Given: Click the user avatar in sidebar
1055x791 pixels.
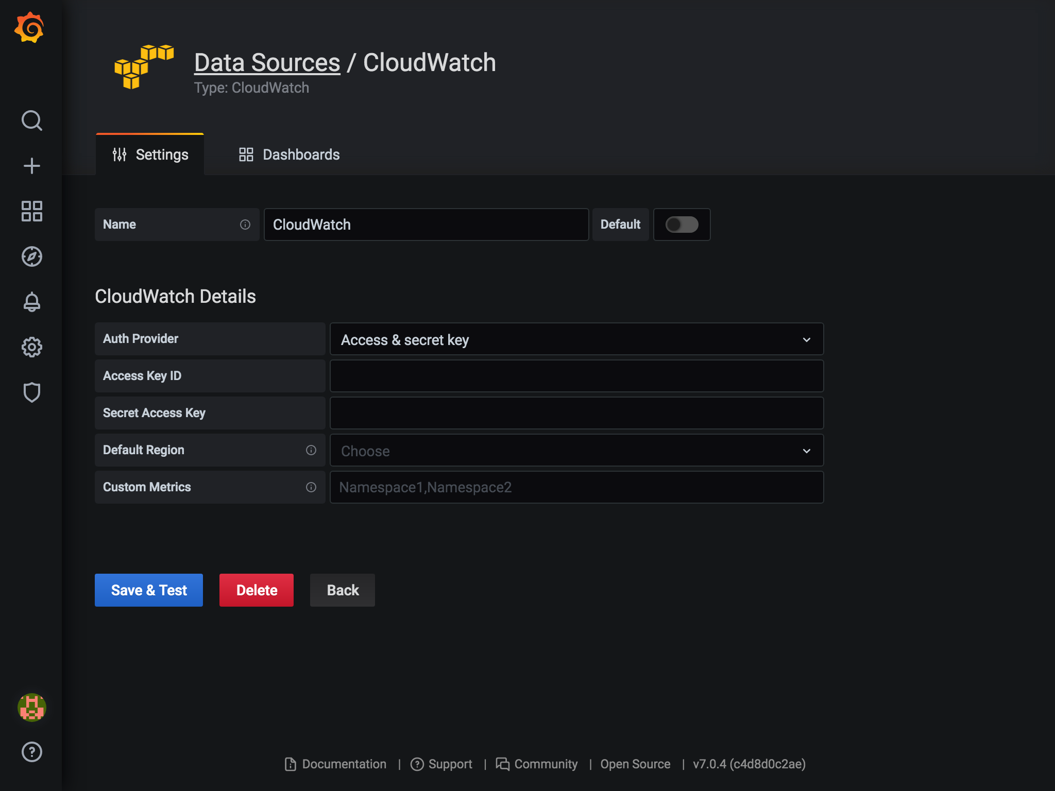Looking at the screenshot, I should (31, 707).
